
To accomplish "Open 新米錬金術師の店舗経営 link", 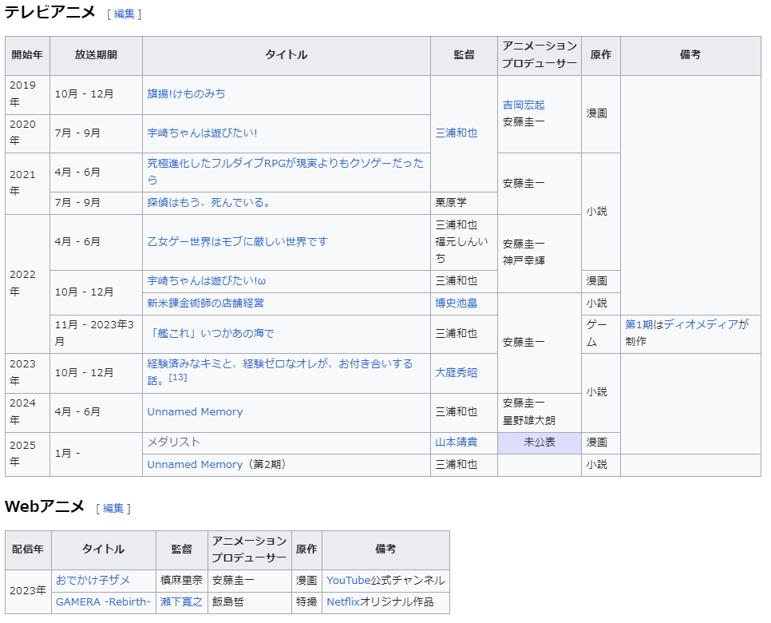I will 205,303.
